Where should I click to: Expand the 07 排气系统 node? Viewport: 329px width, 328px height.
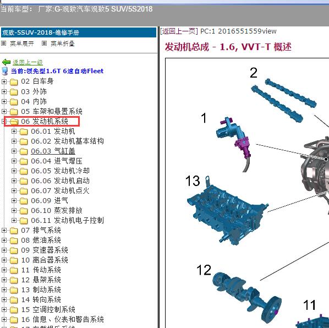coord(4,230)
